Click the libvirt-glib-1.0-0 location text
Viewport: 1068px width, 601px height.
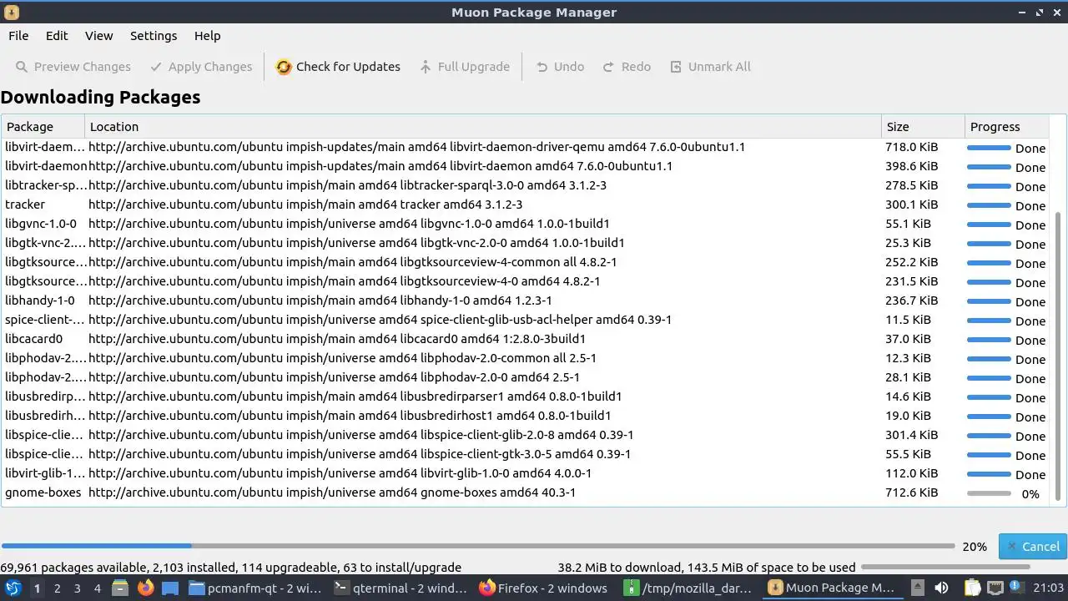[x=340, y=473]
